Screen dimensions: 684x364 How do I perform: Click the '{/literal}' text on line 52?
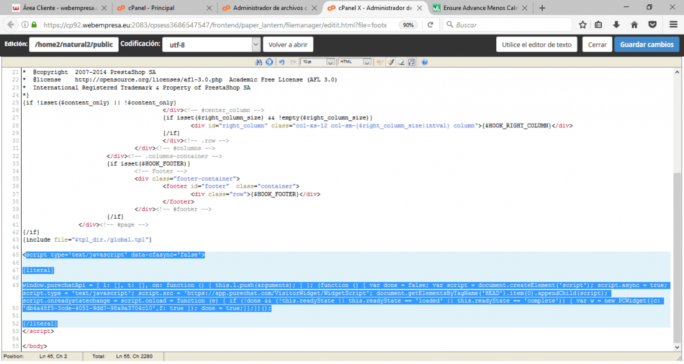pos(40,324)
